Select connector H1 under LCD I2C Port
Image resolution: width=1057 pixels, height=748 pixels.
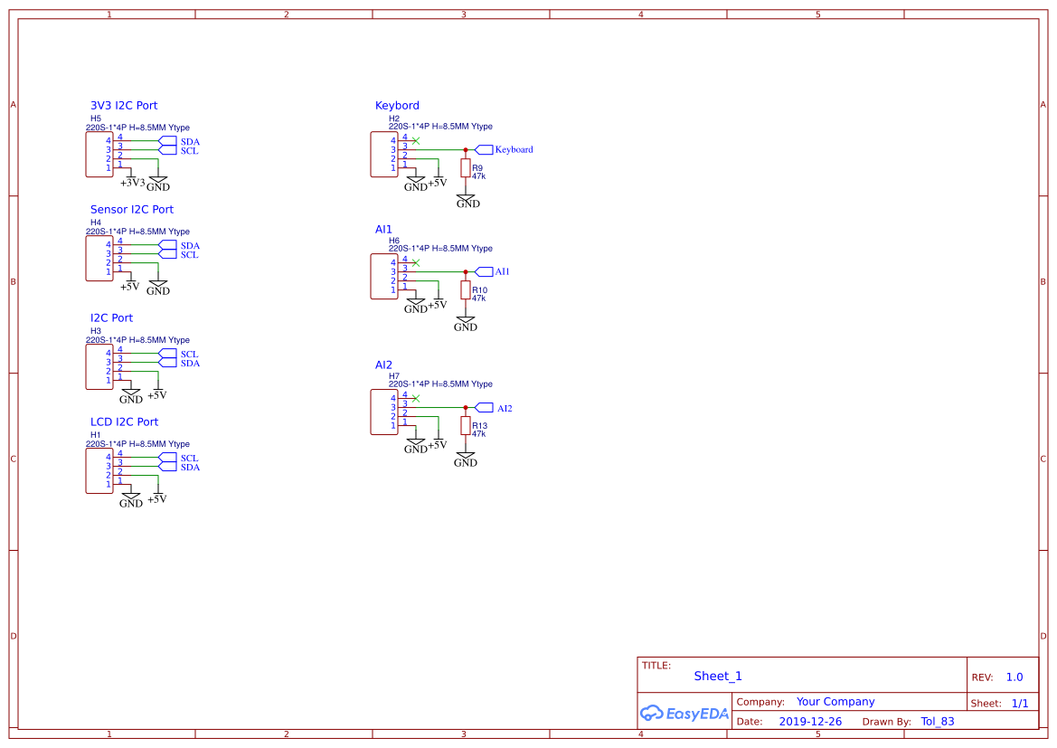[99, 469]
